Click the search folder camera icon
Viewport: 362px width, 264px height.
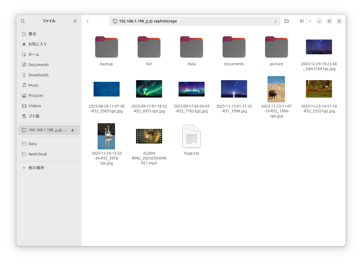coord(287,21)
